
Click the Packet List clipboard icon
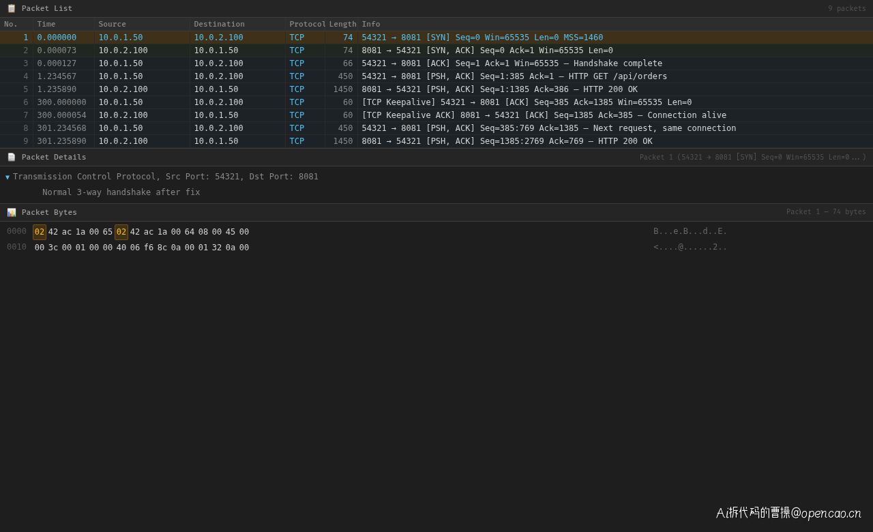pyautogui.click(x=12, y=9)
